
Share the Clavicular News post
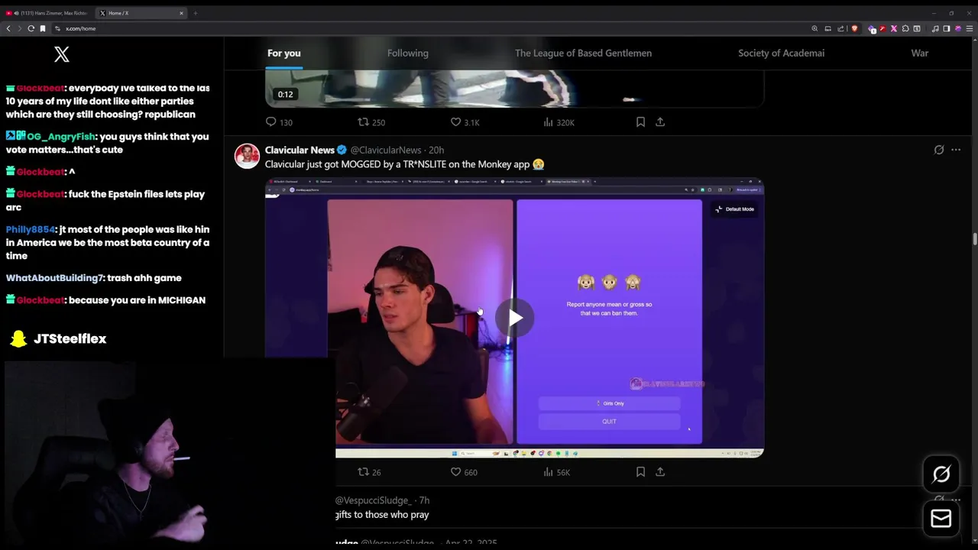click(x=660, y=472)
